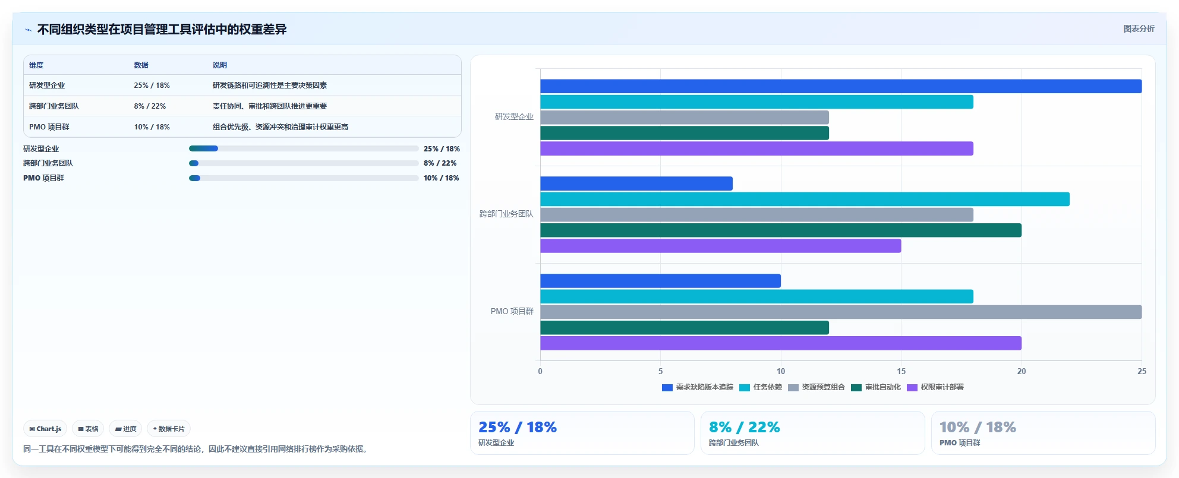Viewport: 1179px width, 478px height.
Task: Click the description 组合优先级、资源冲突和治理审计权重更高
Action: tap(280, 127)
